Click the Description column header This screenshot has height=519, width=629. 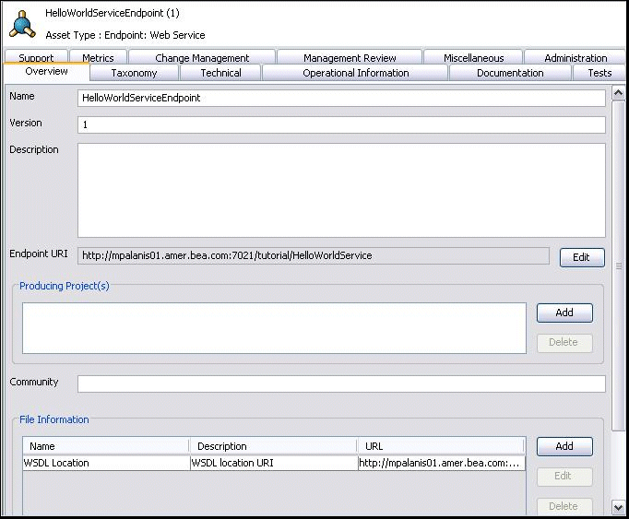(274, 446)
